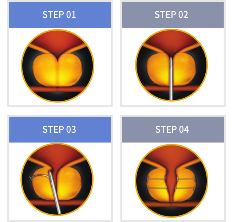Image resolution: width=233 pixels, height=222 pixels.
Task: Click the upper right implant in STEP 04
Action: click(186, 179)
